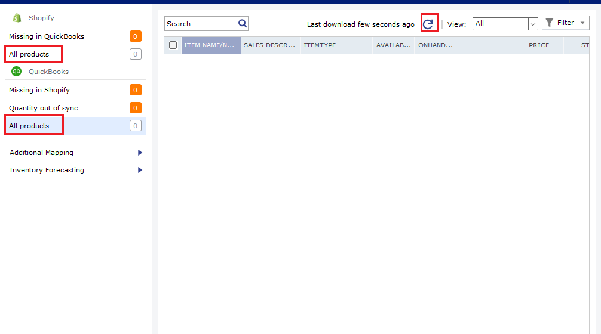Sort by SALES DESCR... column header
601x334 pixels.
(271, 45)
